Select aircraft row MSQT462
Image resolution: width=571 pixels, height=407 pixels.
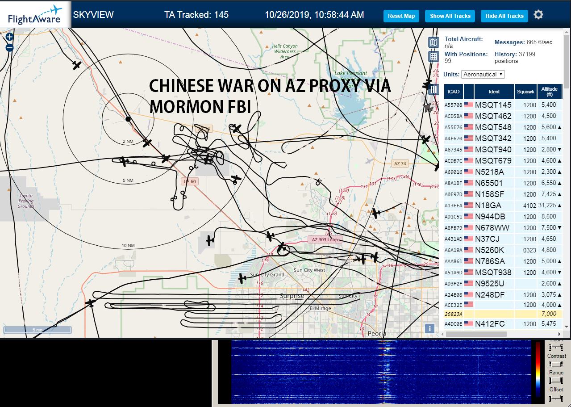click(503, 116)
